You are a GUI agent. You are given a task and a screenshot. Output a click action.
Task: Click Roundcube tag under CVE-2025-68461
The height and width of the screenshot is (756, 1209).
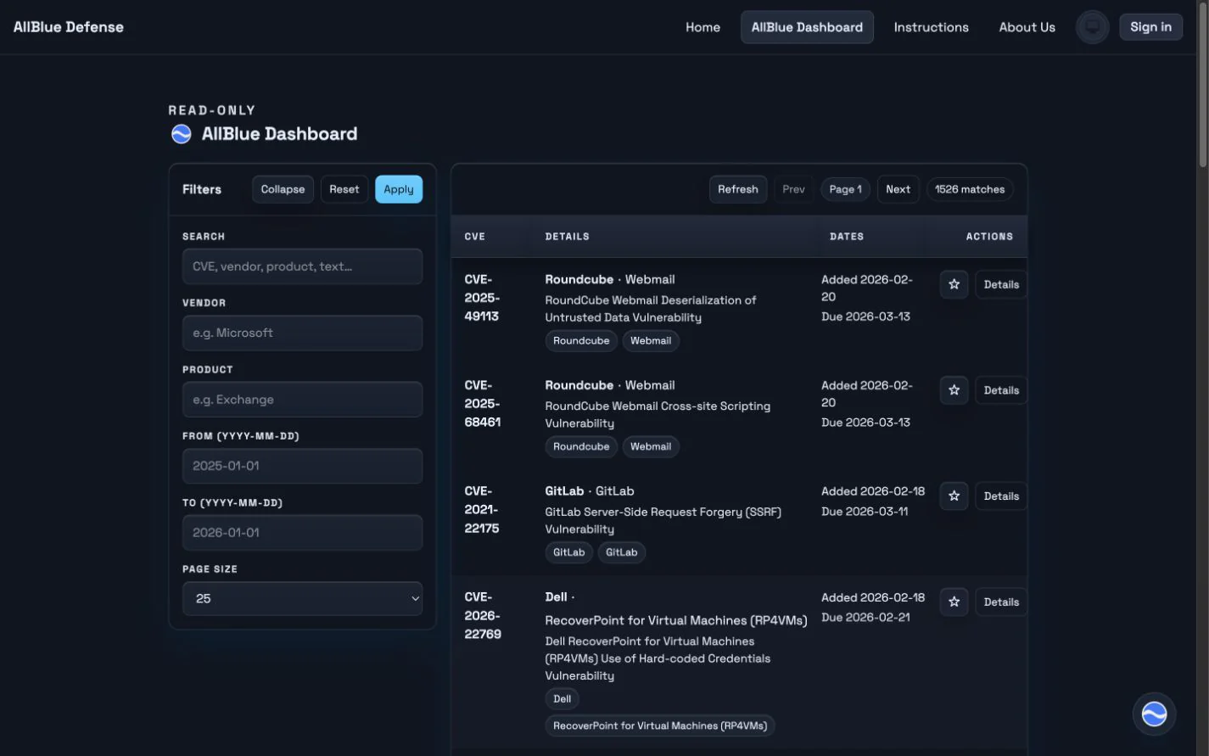tap(581, 447)
